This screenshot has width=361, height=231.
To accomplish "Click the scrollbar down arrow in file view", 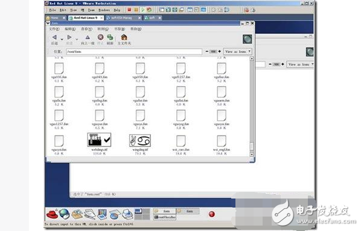I will point(252,155).
